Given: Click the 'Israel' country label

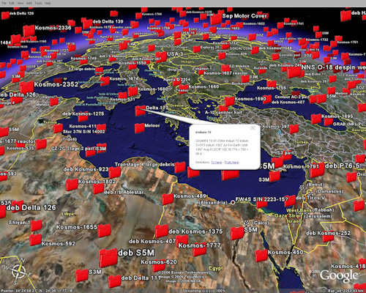Looking at the screenshot, I should [294, 221].
